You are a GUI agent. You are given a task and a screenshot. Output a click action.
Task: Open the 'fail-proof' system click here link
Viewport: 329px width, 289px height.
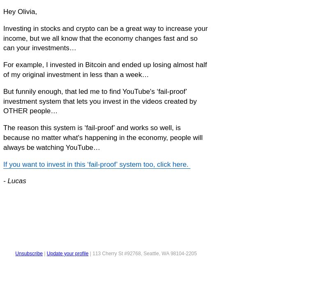click(x=97, y=164)
